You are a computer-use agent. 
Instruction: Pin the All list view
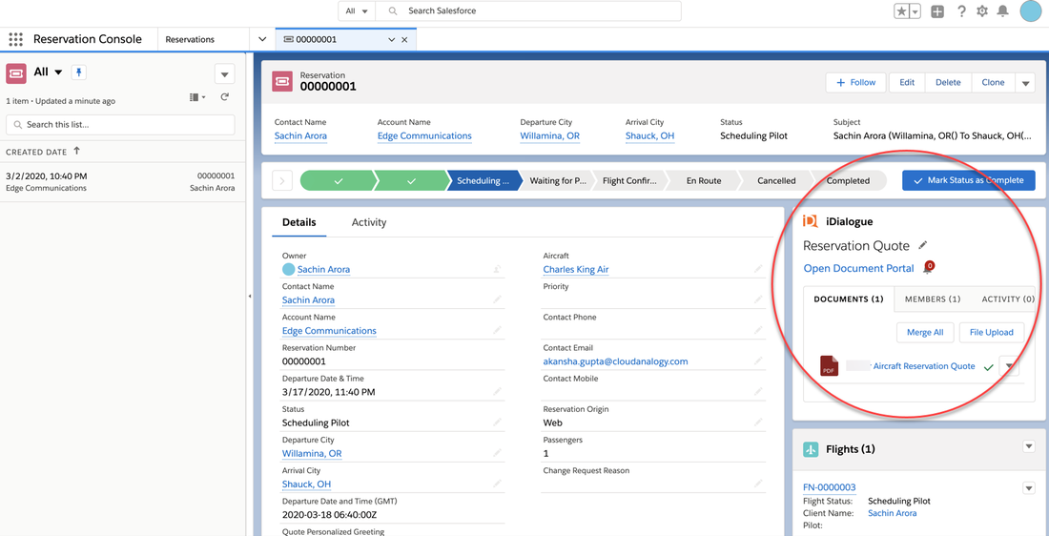pos(79,72)
